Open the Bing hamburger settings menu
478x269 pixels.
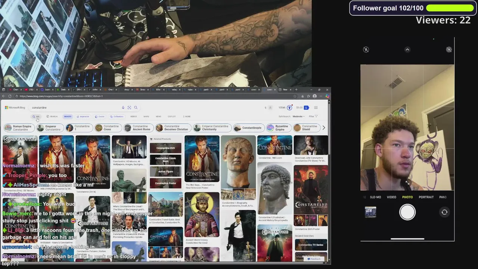click(316, 108)
